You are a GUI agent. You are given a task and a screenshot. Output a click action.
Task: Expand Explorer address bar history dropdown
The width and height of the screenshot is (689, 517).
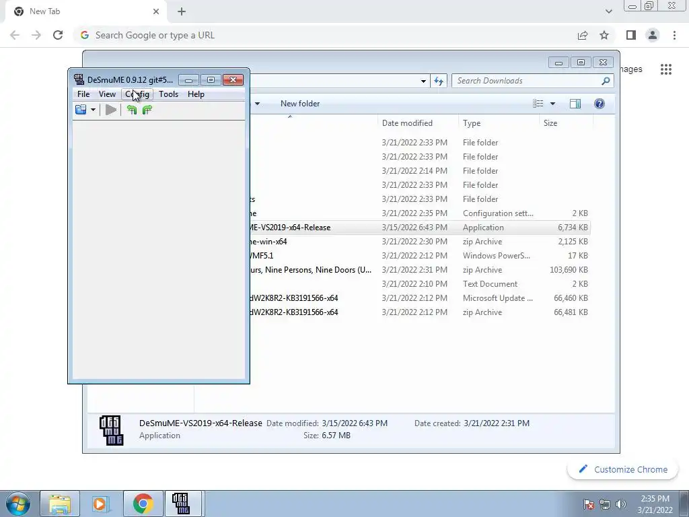click(x=423, y=81)
